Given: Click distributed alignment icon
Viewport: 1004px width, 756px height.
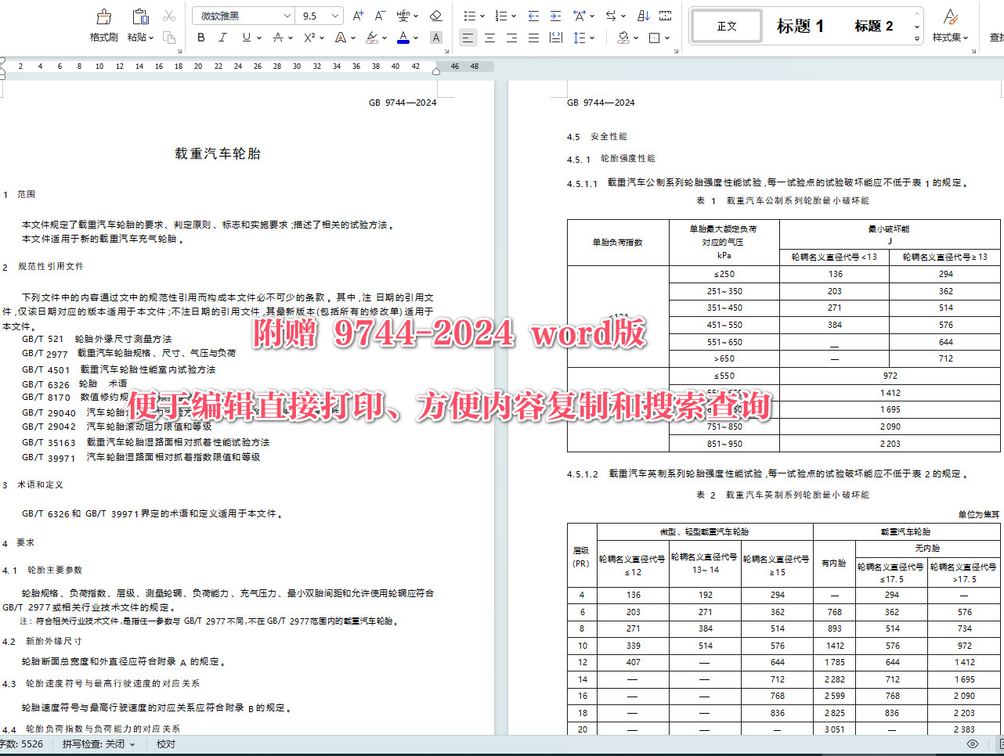Looking at the screenshot, I should pos(555,38).
